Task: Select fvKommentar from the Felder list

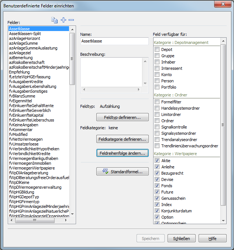Action: tap(21, 130)
